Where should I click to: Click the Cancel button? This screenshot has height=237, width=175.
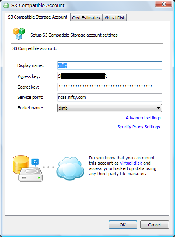pos(155,225)
